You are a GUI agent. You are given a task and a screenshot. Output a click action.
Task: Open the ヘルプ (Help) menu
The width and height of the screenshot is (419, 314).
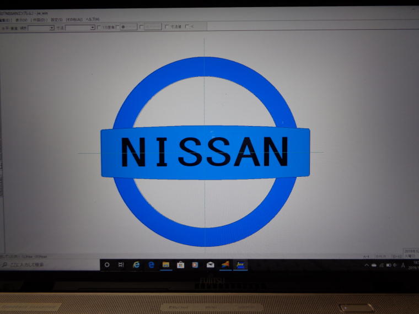[93, 19]
